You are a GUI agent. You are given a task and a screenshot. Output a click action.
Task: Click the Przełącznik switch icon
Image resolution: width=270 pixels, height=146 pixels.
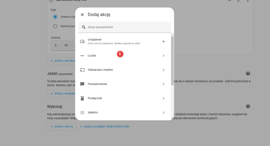point(82,98)
